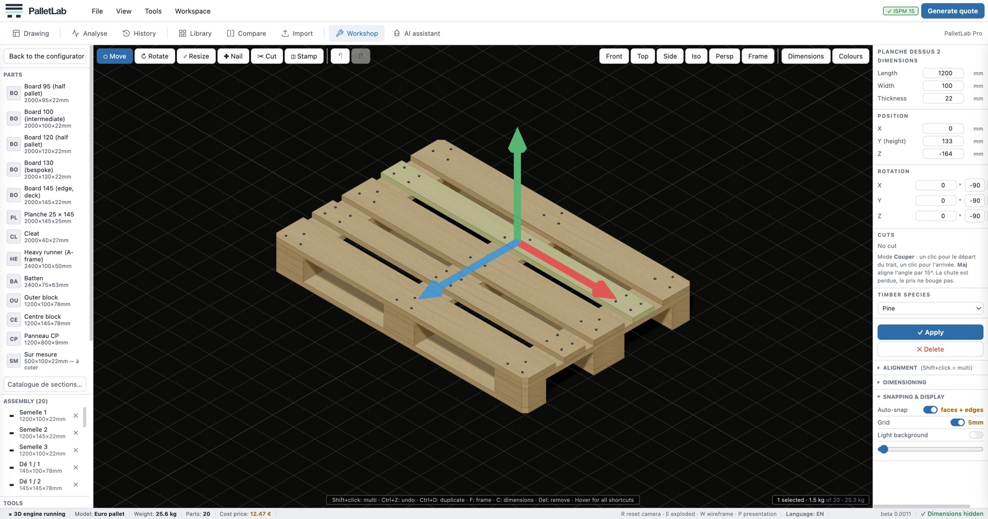Open the Colours view option
Screen dimensions: 988x519
(850, 56)
